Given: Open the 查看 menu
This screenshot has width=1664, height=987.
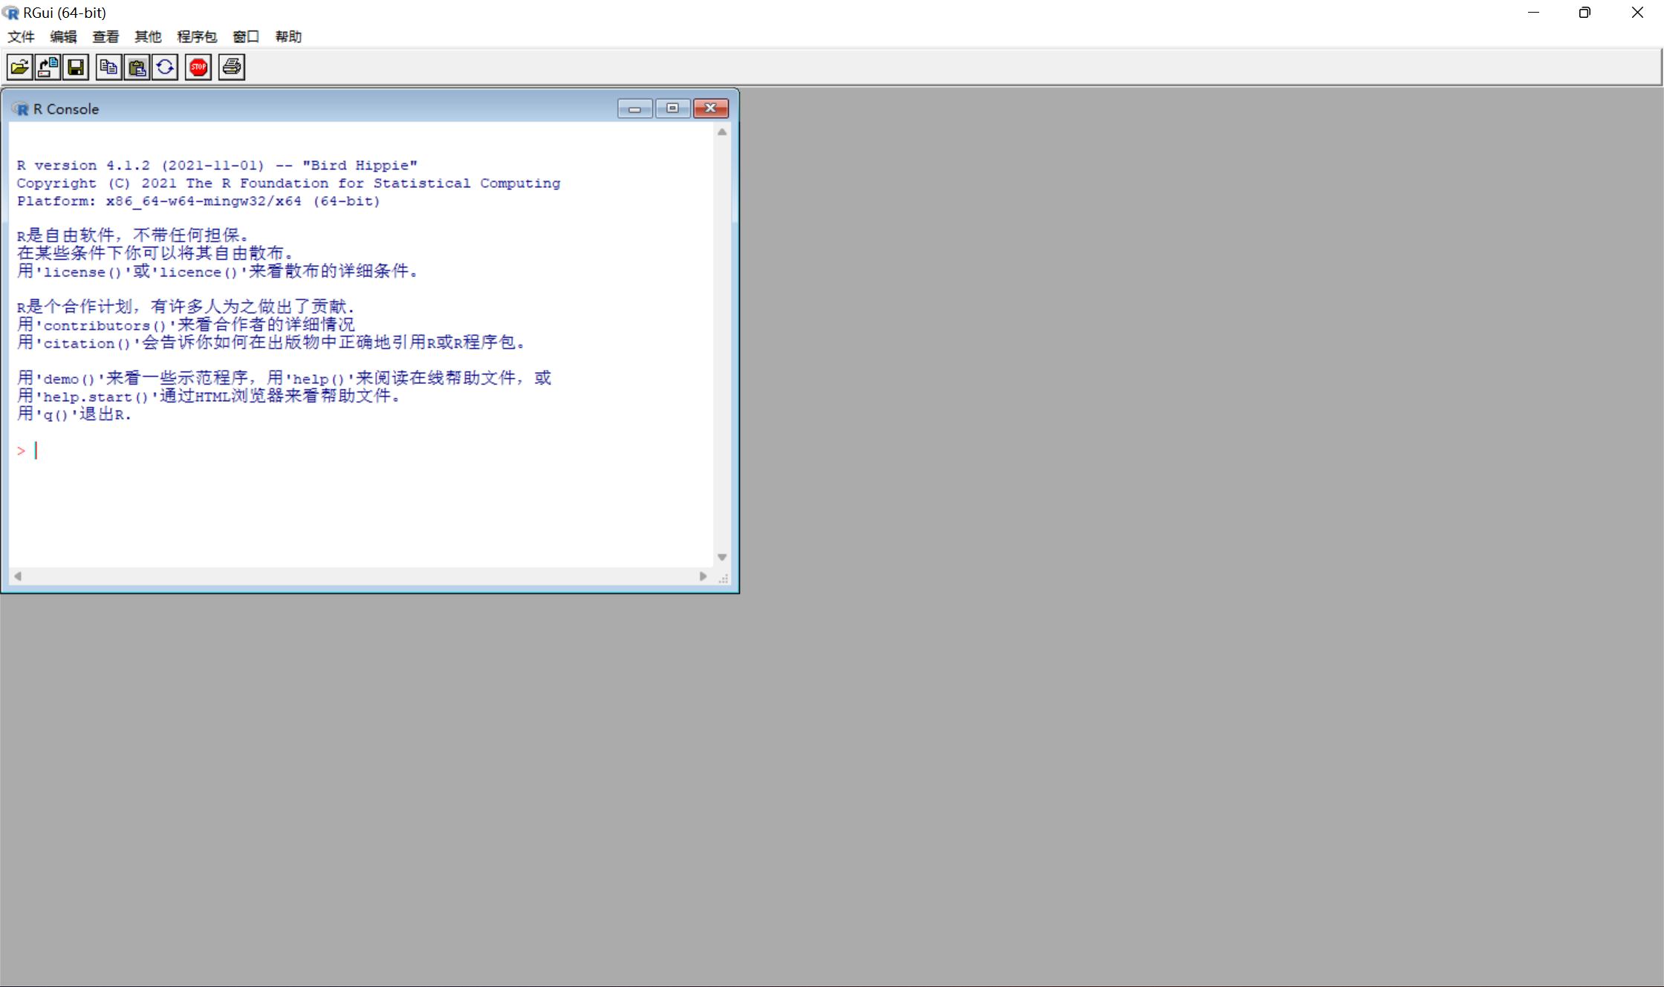Looking at the screenshot, I should (x=105, y=36).
